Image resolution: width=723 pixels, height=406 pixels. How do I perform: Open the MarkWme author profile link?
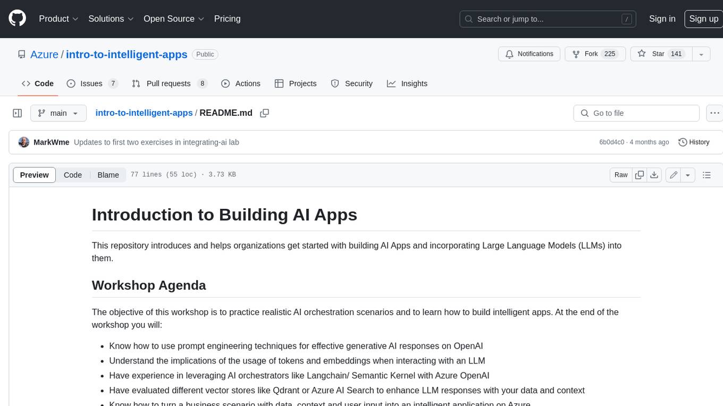pos(52,142)
